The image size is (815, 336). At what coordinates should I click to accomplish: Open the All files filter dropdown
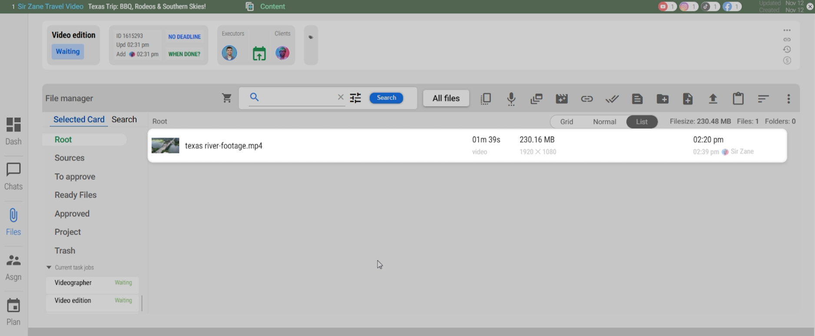[446, 98]
